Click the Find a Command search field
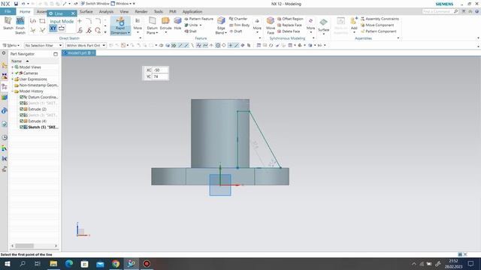 pos(438,11)
